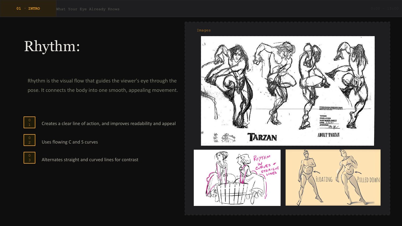This screenshot has width=402, height=226.
Task: Open the Tarzan model sheet image
Action: click(288, 91)
